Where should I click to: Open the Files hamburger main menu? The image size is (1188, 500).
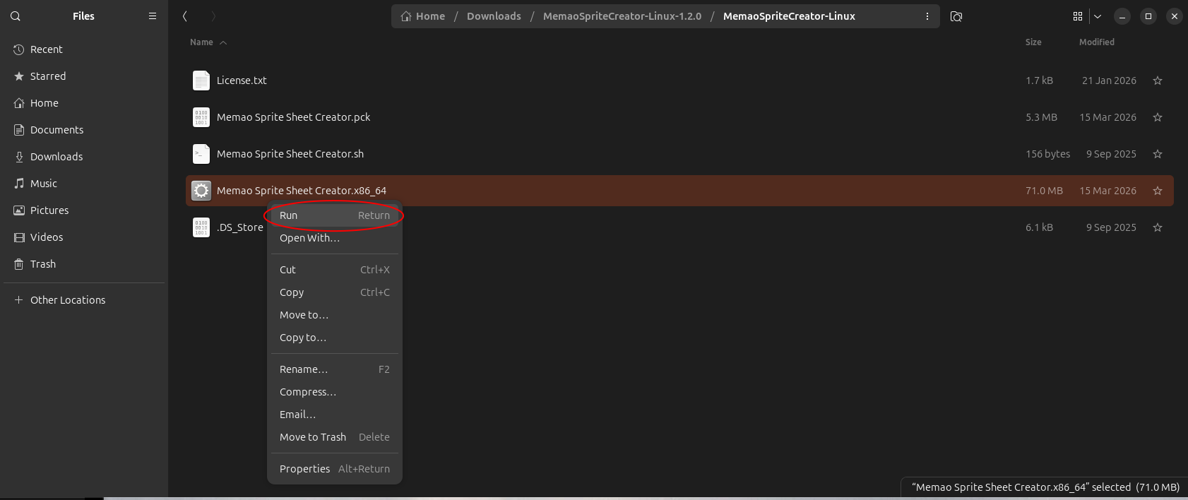point(153,16)
